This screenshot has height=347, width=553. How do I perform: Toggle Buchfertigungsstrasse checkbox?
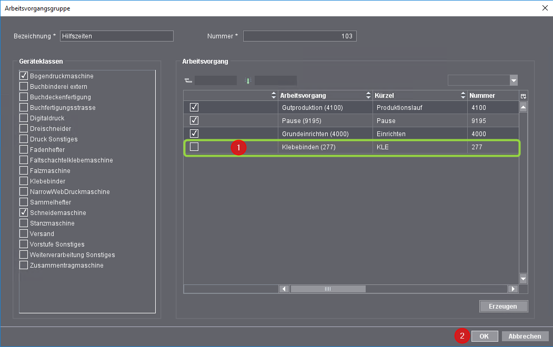24,107
